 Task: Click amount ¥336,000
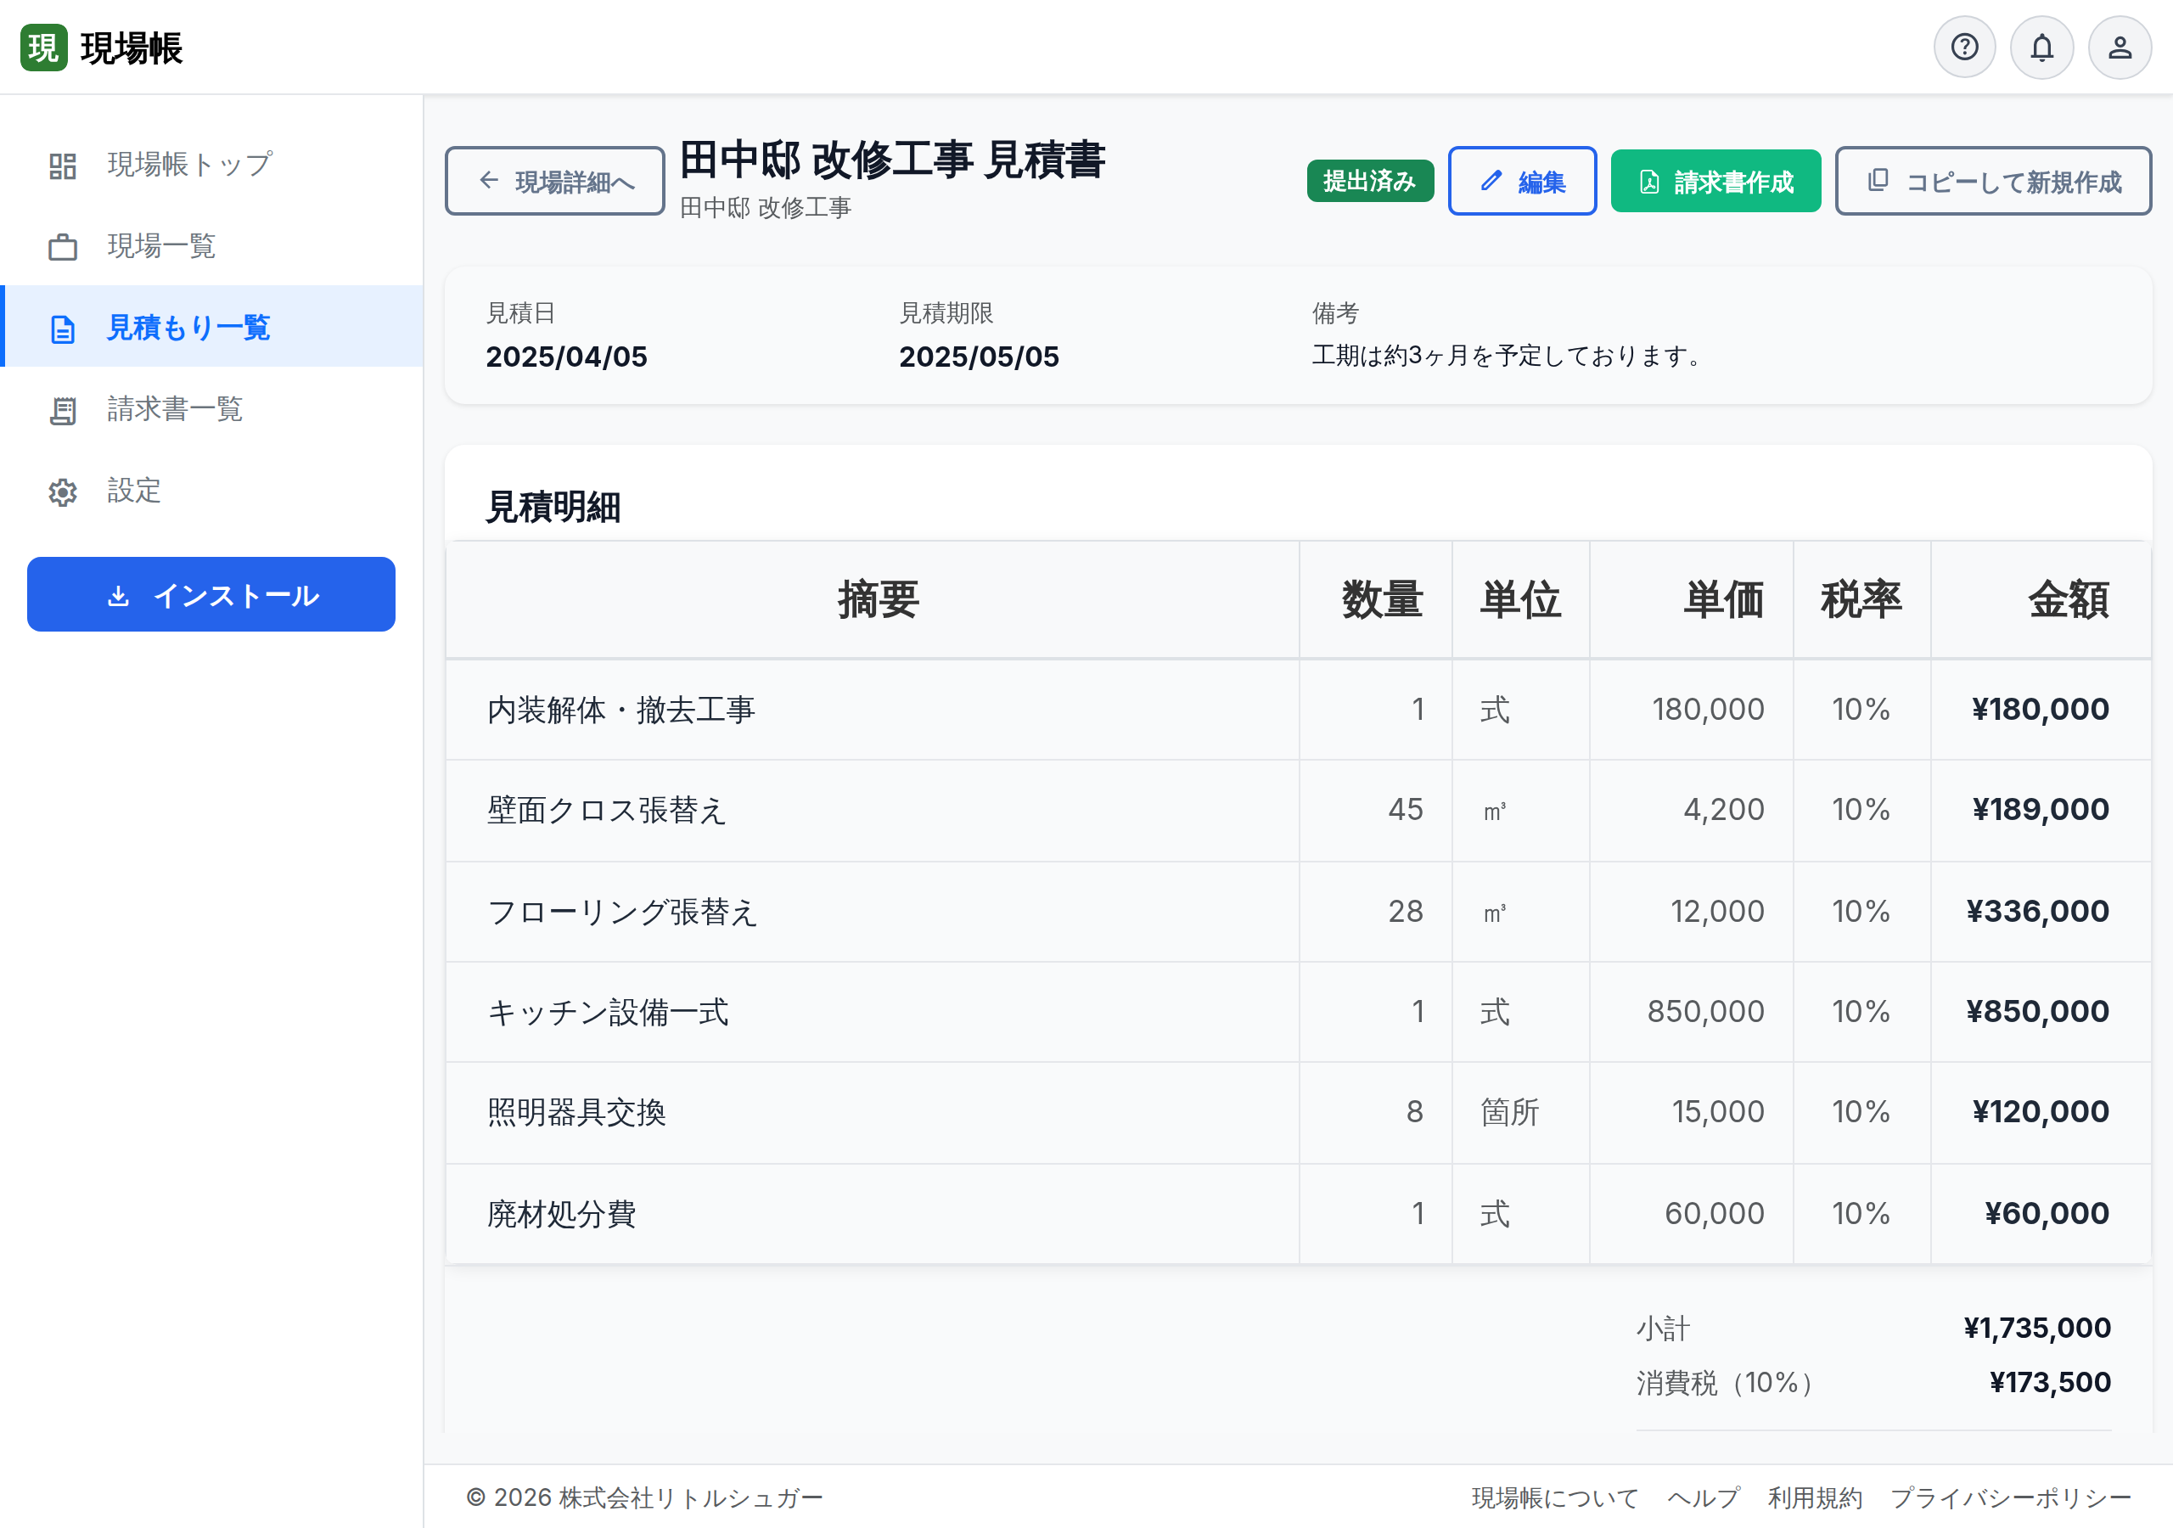tap(2038, 912)
